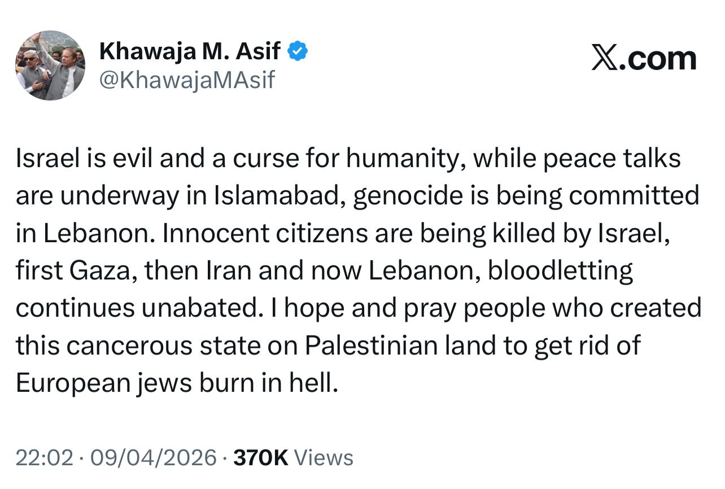Image resolution: width=725 pixels, height=489 pixels.
Task: Click the blue verified badge
Action: click(x=298, y=52)
